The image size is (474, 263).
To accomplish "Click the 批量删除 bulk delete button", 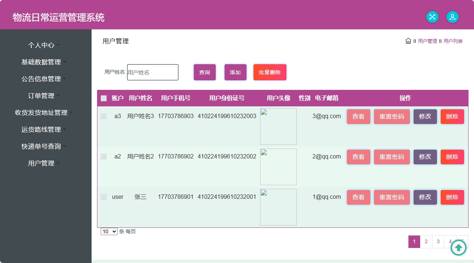I will [x=270, y=72].
